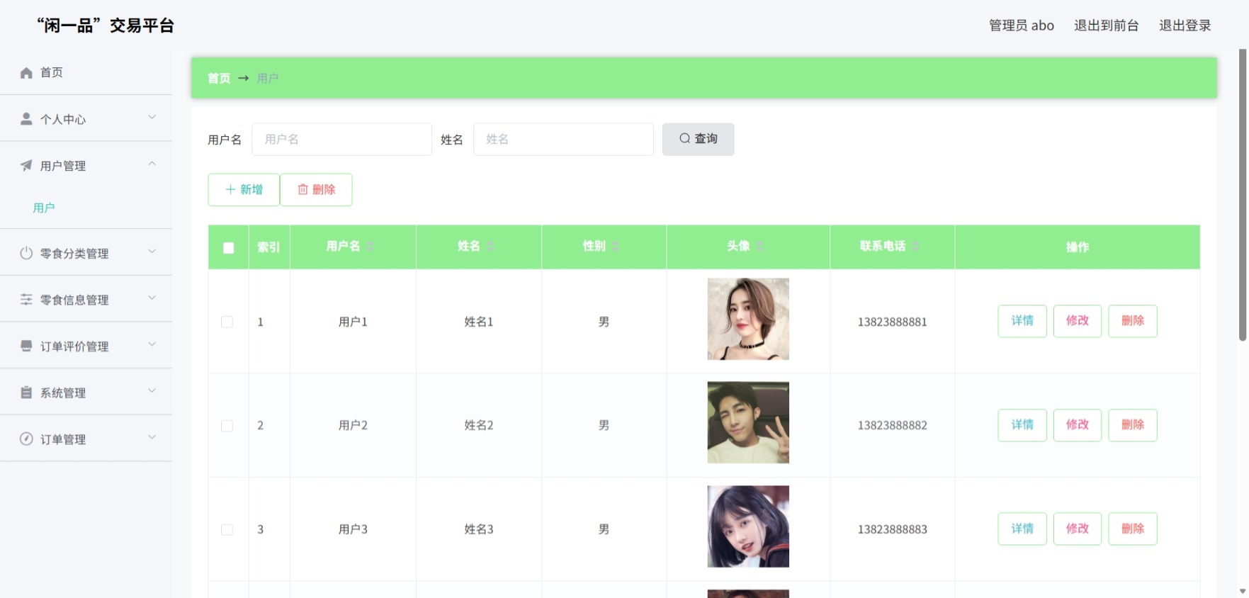The width and height of the screenshot is (1249, 598).
Task: Click the 操作 column header
Action: point(1078,247)
